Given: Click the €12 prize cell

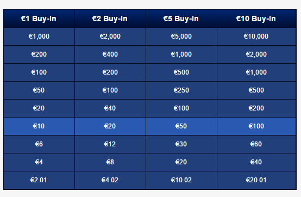Looking at the screenshot, I should (110, 144).
